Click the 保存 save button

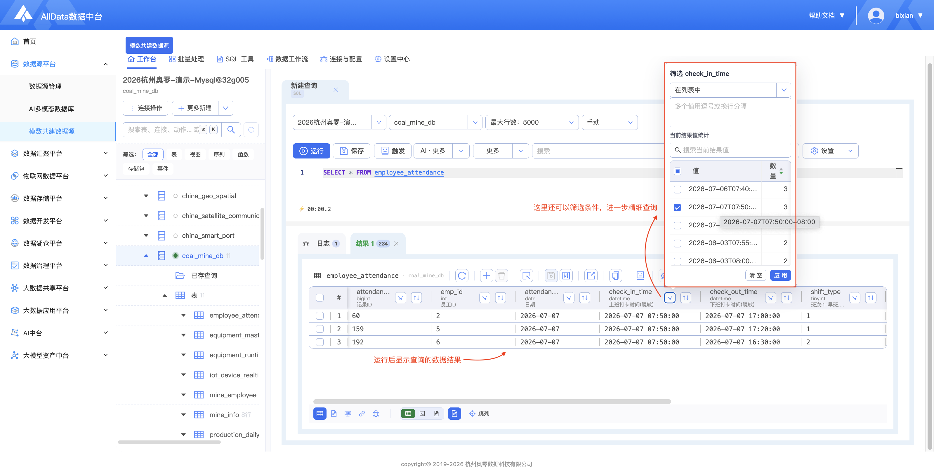pyautogui.click(x=351, y=151)
